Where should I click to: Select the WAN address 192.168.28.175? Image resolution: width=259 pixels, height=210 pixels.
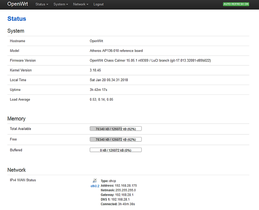point(126,185)
